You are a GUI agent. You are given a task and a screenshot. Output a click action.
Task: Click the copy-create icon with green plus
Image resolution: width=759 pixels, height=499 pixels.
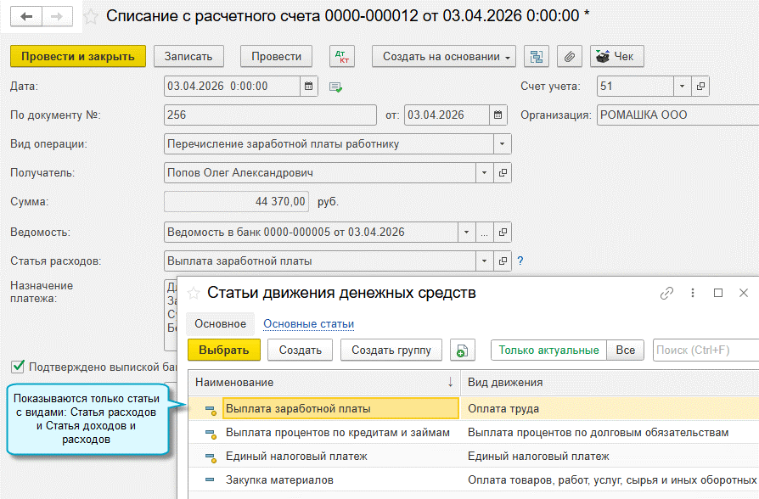(x=462, y=350)
